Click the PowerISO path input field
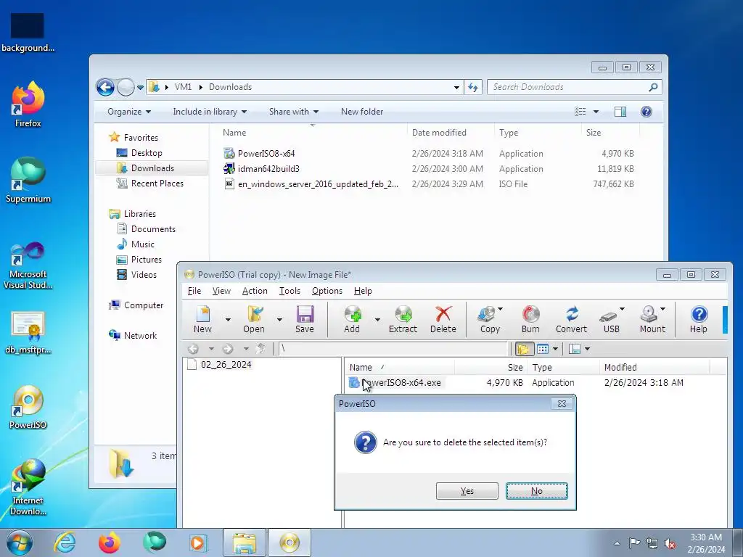The height and width of the screenshot is (557, 743). pos(393,349)
